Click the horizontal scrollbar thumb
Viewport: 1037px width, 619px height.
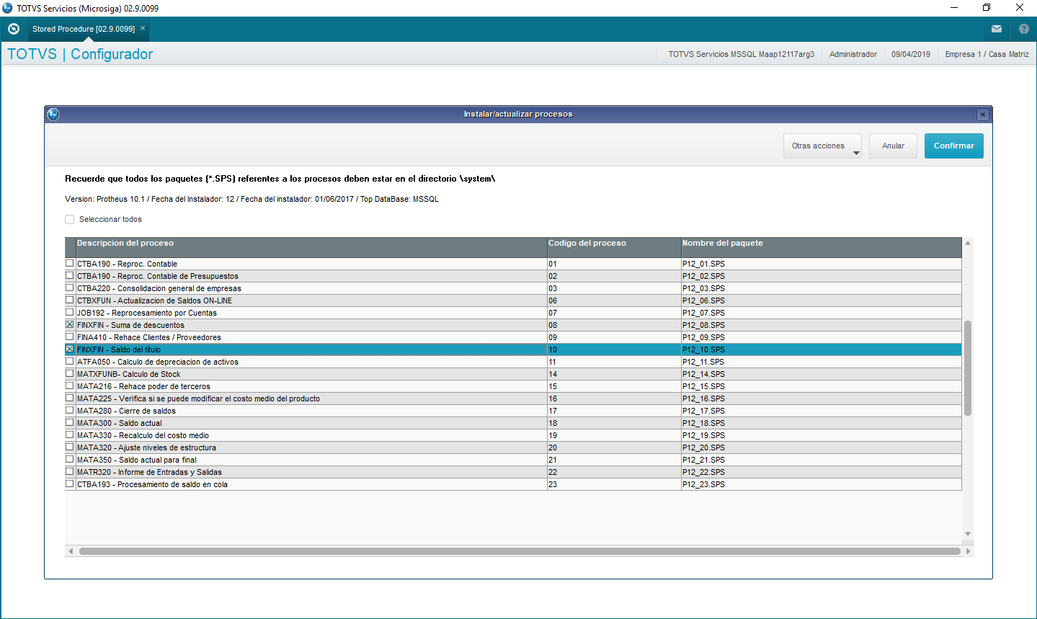[520, 551]
